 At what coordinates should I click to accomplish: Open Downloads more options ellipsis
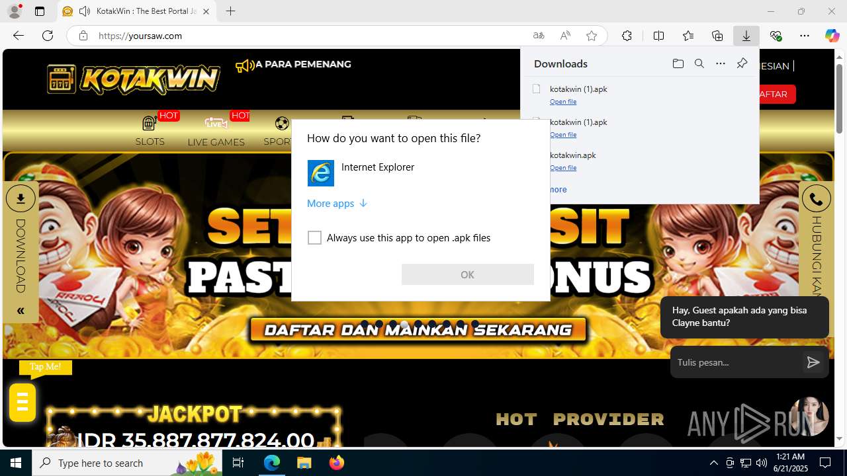coord(721,63)
